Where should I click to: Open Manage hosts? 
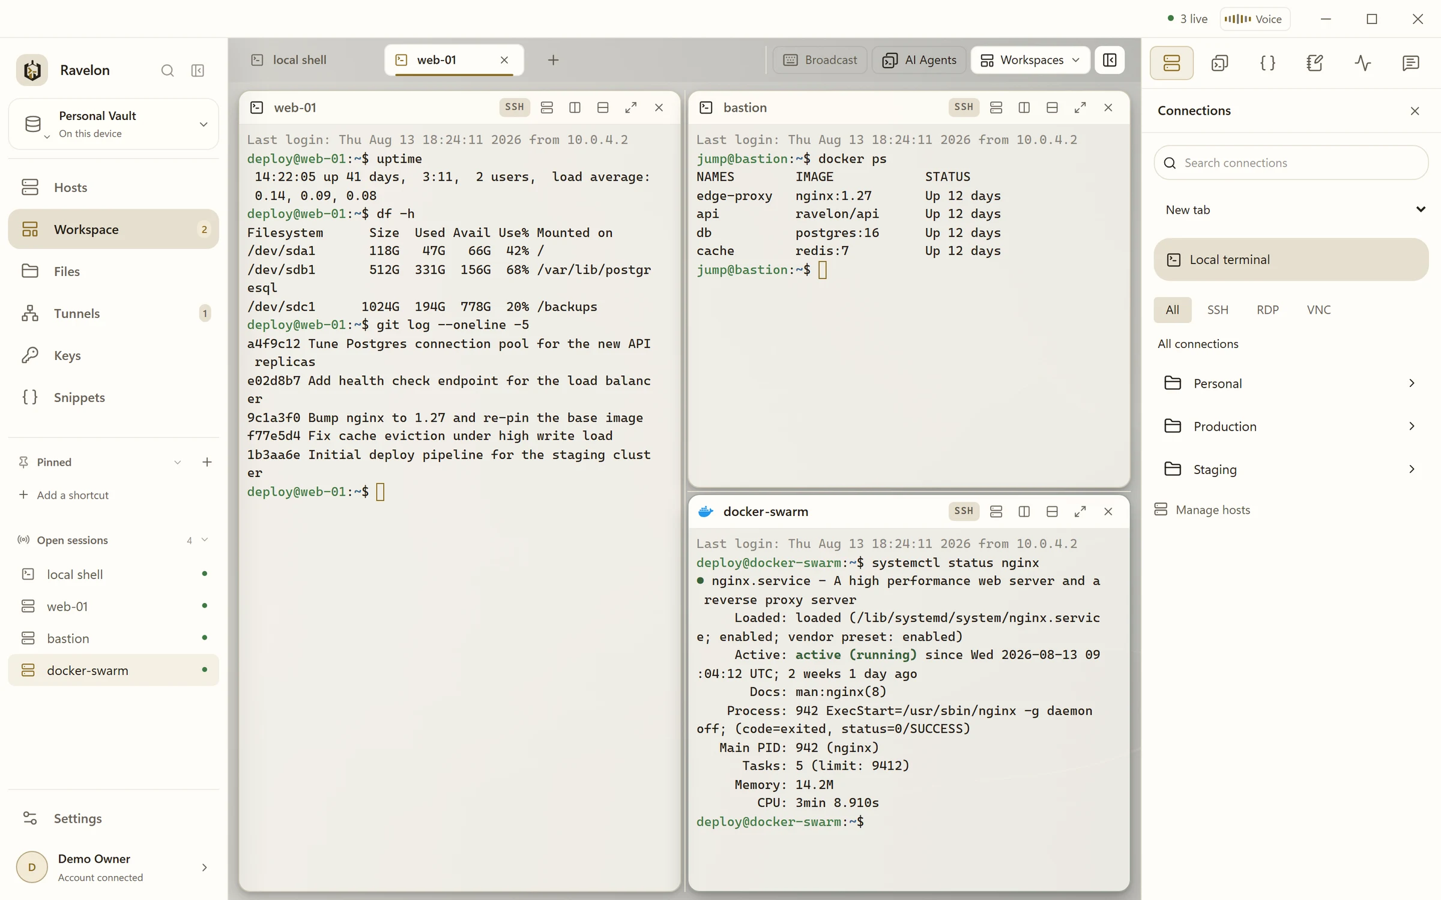click(1202, 510)
